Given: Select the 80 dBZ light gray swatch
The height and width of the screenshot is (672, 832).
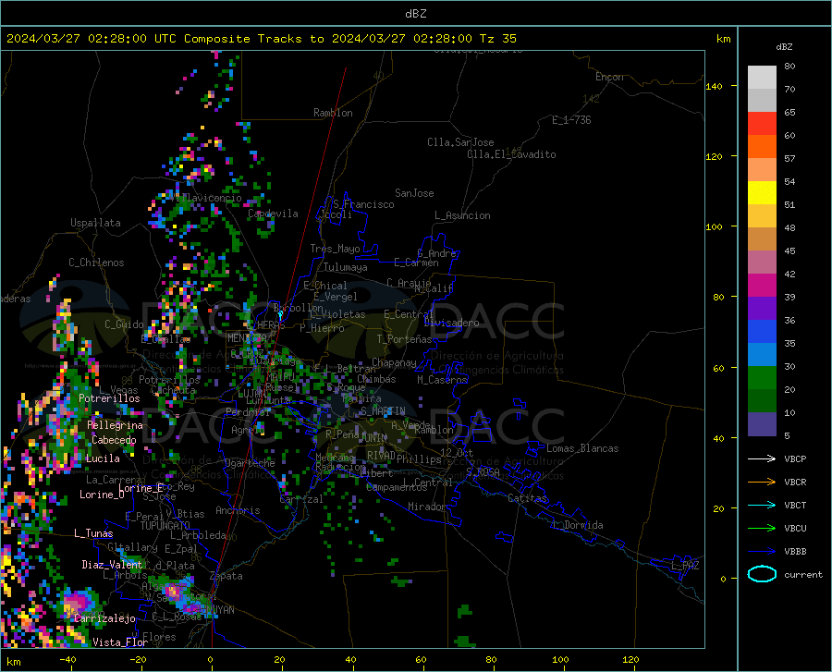Looking at the screenshot, I should pyautogui.click(x=762, y=78).
